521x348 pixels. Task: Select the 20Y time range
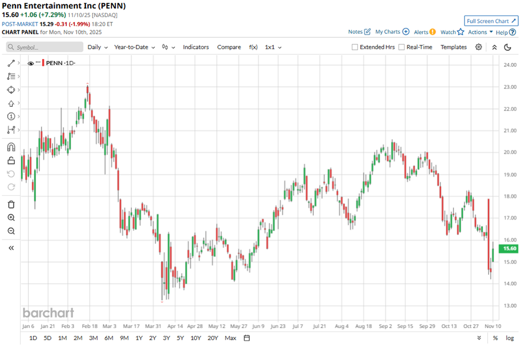click(213, 338)
